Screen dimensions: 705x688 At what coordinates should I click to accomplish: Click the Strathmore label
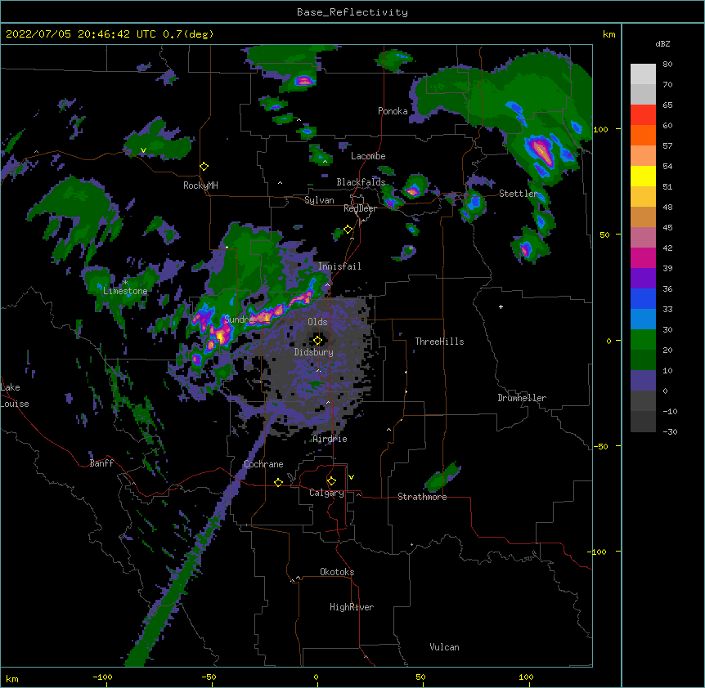(x=422, y=497)
